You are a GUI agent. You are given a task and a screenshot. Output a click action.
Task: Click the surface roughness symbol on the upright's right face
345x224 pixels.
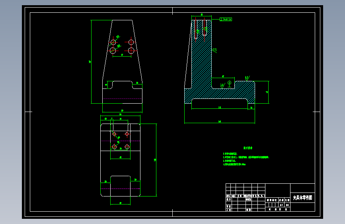pyautogui.click(x=214, y=50)
